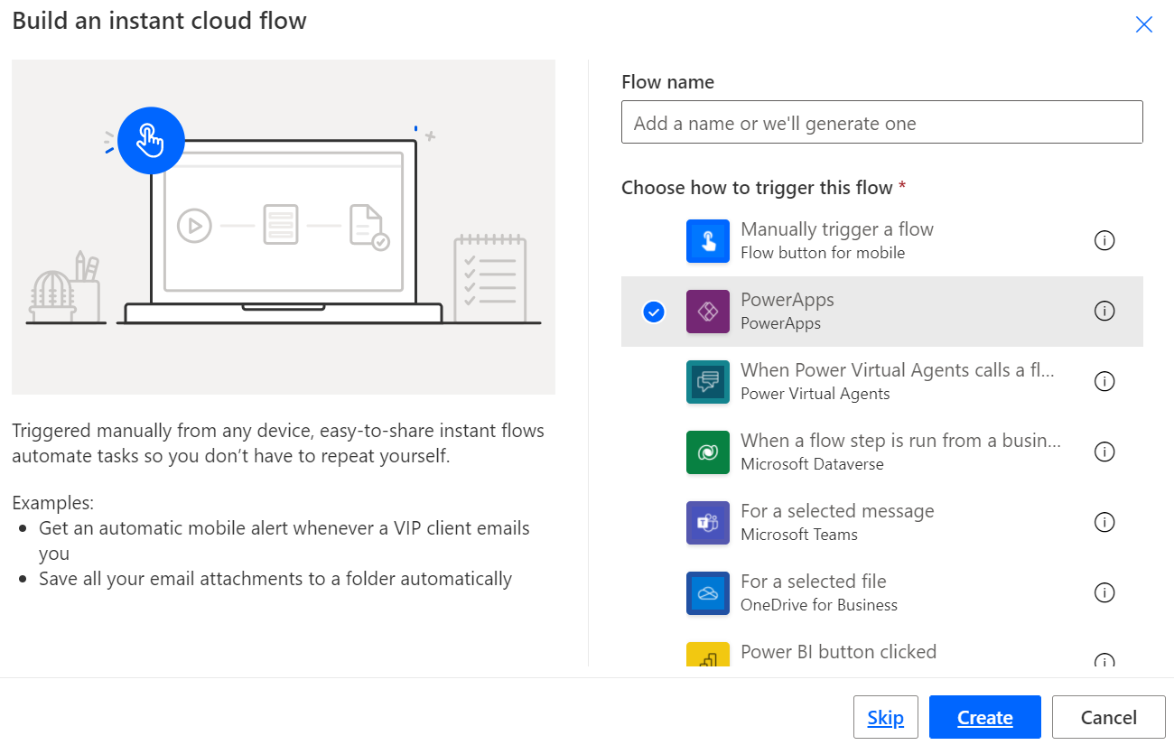The height and width of the screenshot is (745, 1174).
Task: Click the 'Microsoft Teams' subtitle text
Action: click(799, 535)
